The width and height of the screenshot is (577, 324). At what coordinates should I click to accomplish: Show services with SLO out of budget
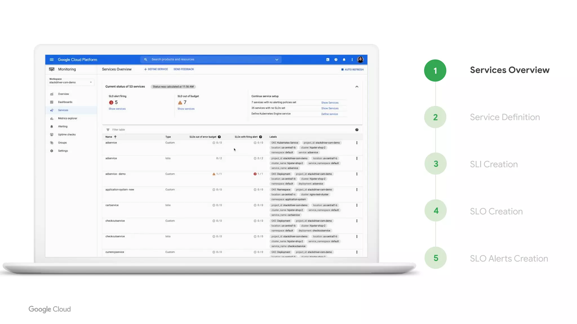(186, 109)
